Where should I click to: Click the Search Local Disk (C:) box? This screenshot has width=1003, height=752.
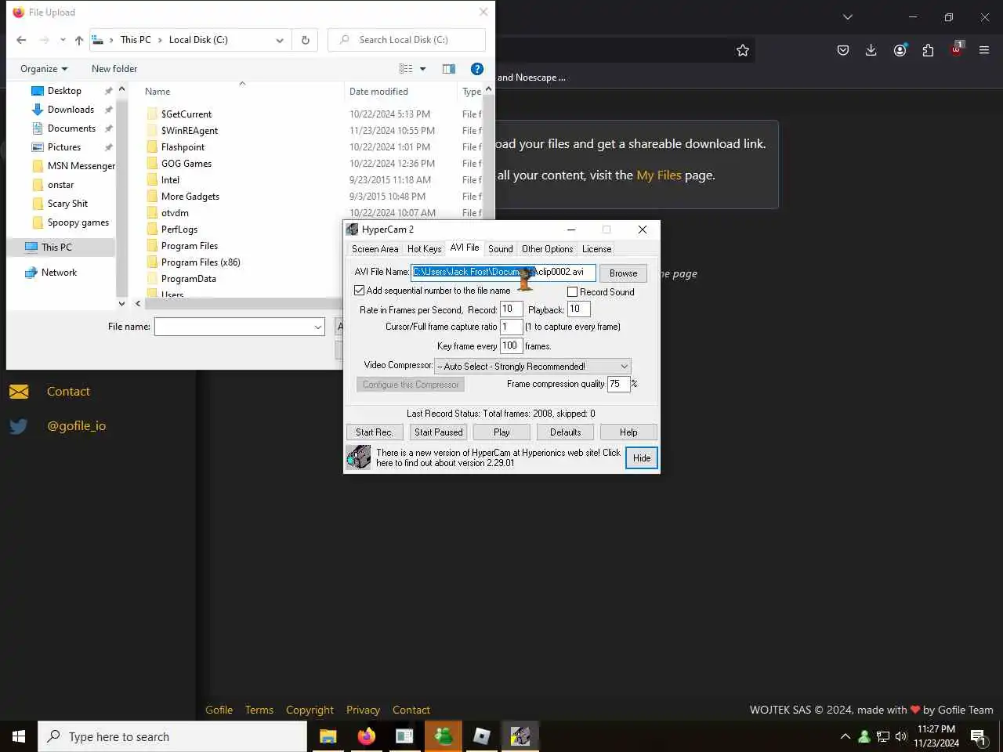click(x=407, y=40)
